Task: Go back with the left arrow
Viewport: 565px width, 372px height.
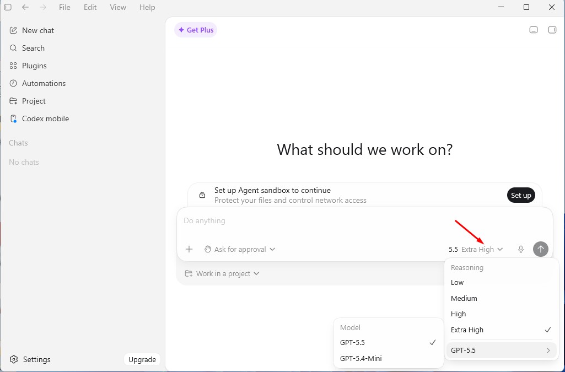Action: click(x=25, y=7)
